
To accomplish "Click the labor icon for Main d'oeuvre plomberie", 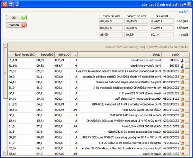I will click(182, 65).
